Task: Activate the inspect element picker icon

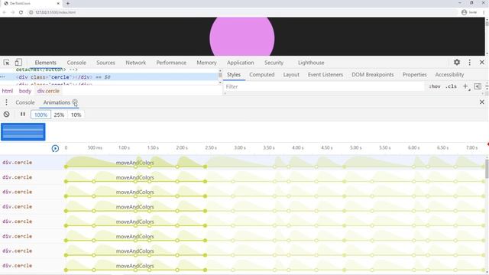Action: click(x=6, y=63)
